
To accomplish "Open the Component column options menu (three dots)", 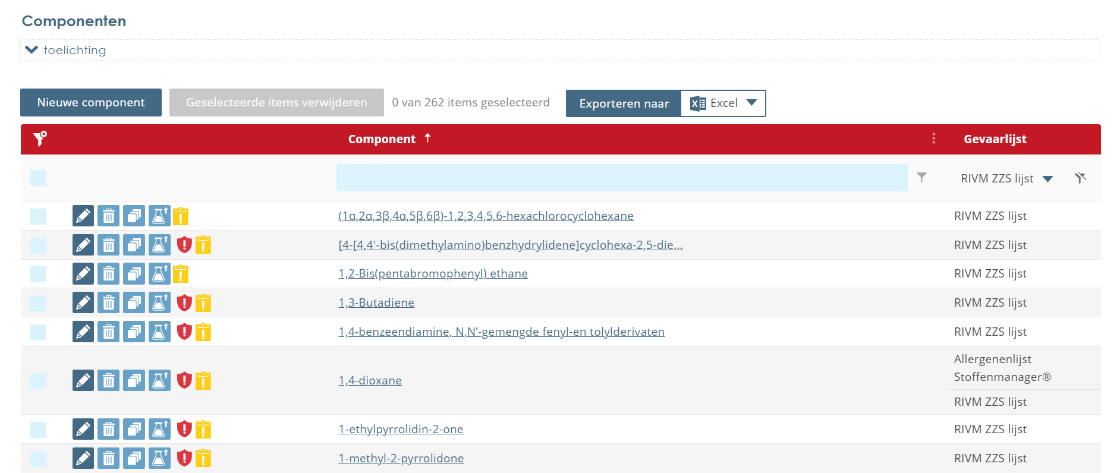I will coord(933,138).
